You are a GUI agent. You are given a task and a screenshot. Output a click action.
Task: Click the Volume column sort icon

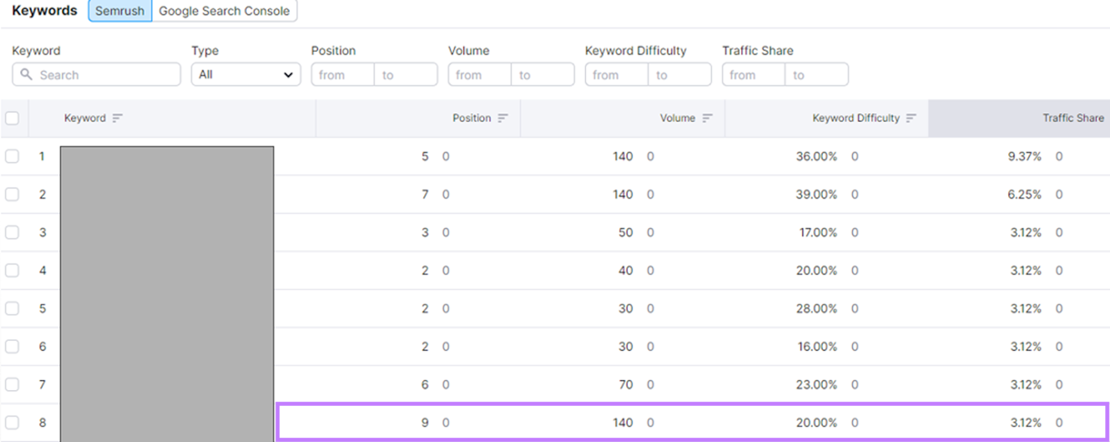point(707,118)
